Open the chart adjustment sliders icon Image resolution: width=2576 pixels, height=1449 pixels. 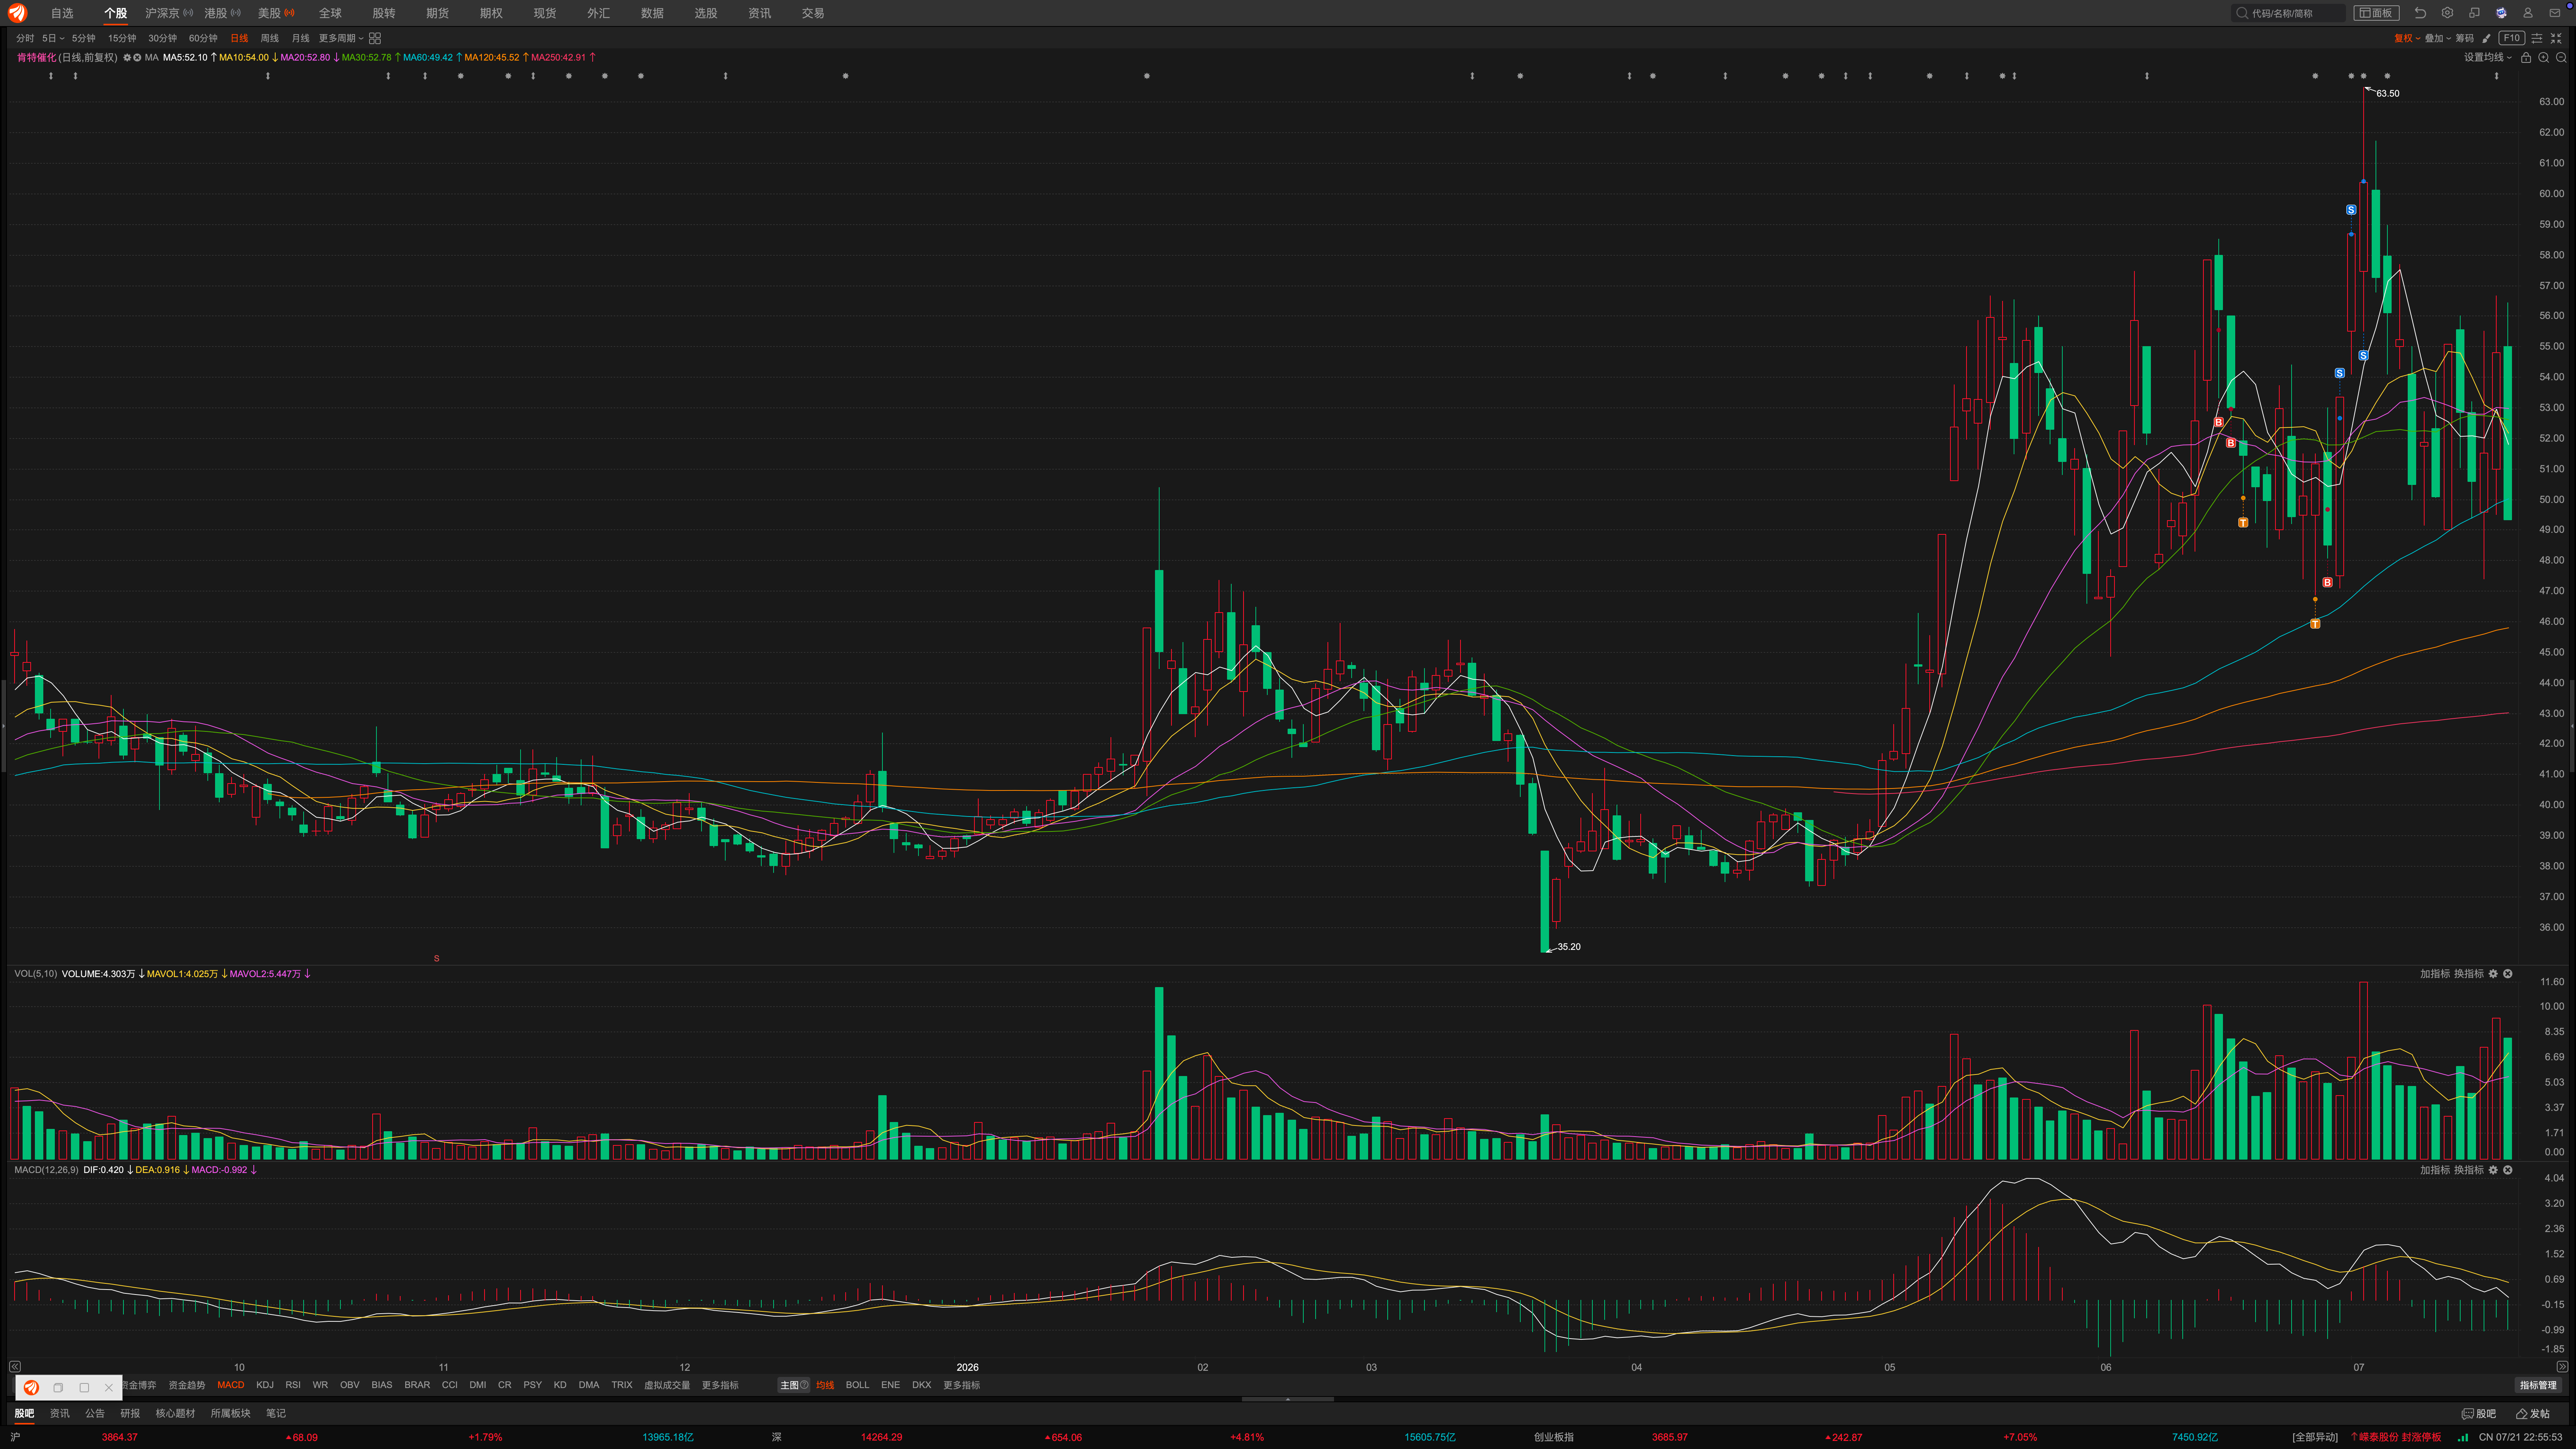coord(2537,38)
